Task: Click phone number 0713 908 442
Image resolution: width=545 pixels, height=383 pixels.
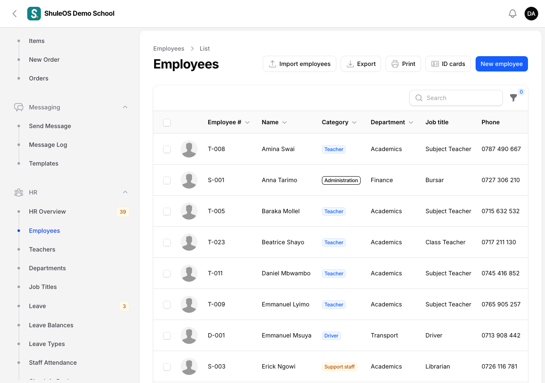Action: click(x=501, y=335)
